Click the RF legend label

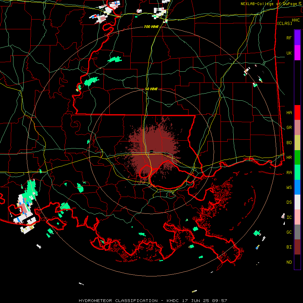(x=289, y=38)
